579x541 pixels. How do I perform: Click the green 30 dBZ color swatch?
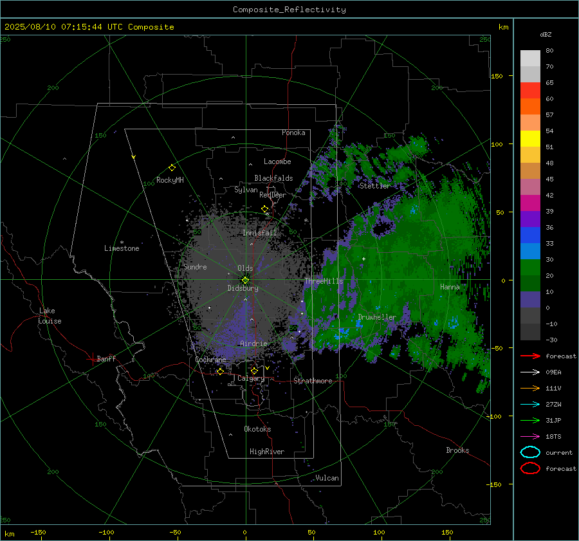[530, 267]
